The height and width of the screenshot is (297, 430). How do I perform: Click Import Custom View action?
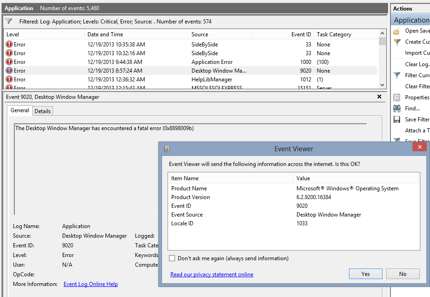[x=418, y=53]
